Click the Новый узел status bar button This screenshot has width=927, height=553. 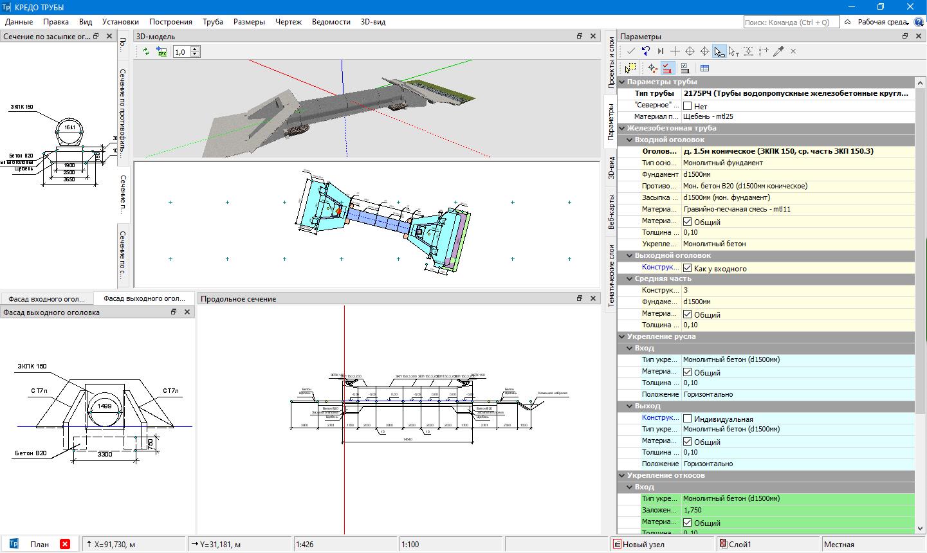click(661, 544)
